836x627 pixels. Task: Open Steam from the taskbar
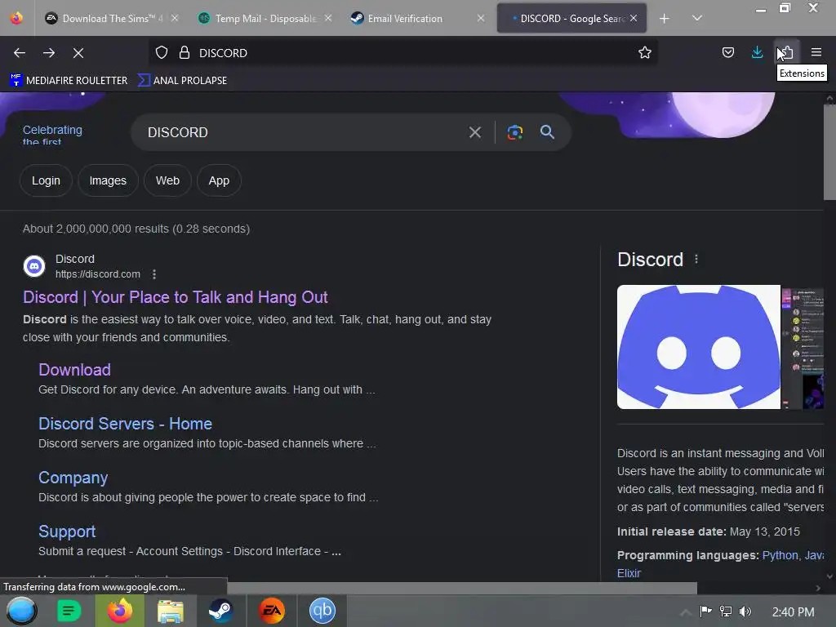220,611
